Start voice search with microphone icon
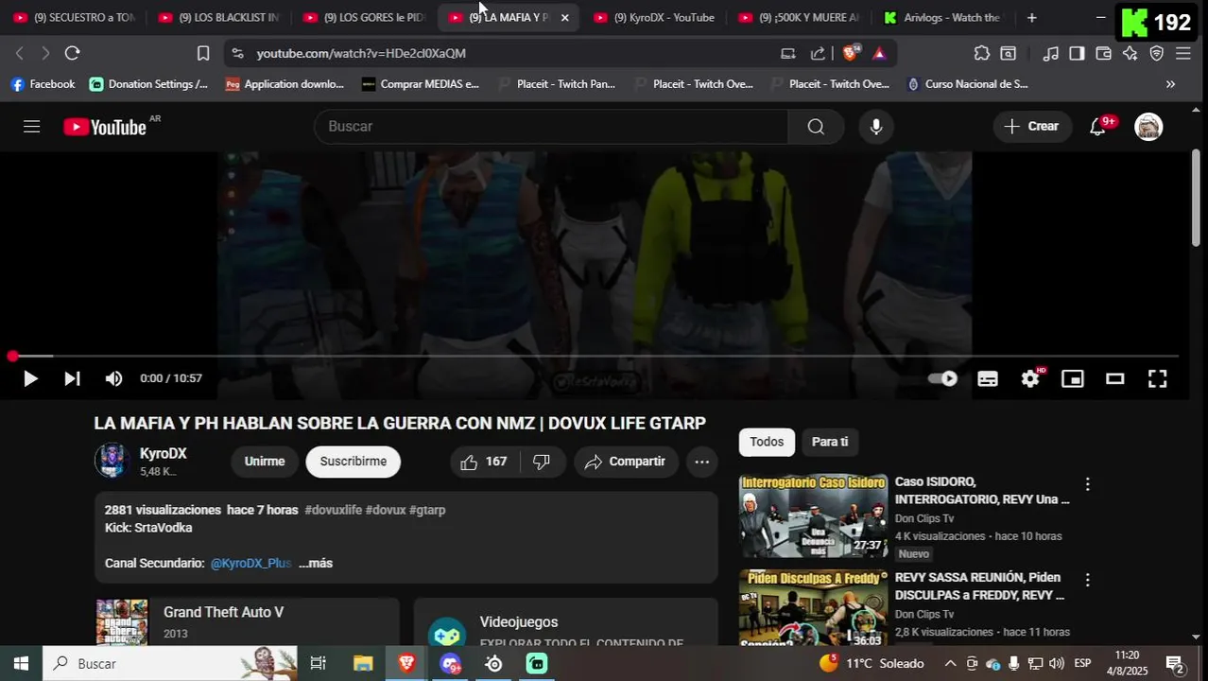Viewport: 1208px width, 681px height. 876,127
